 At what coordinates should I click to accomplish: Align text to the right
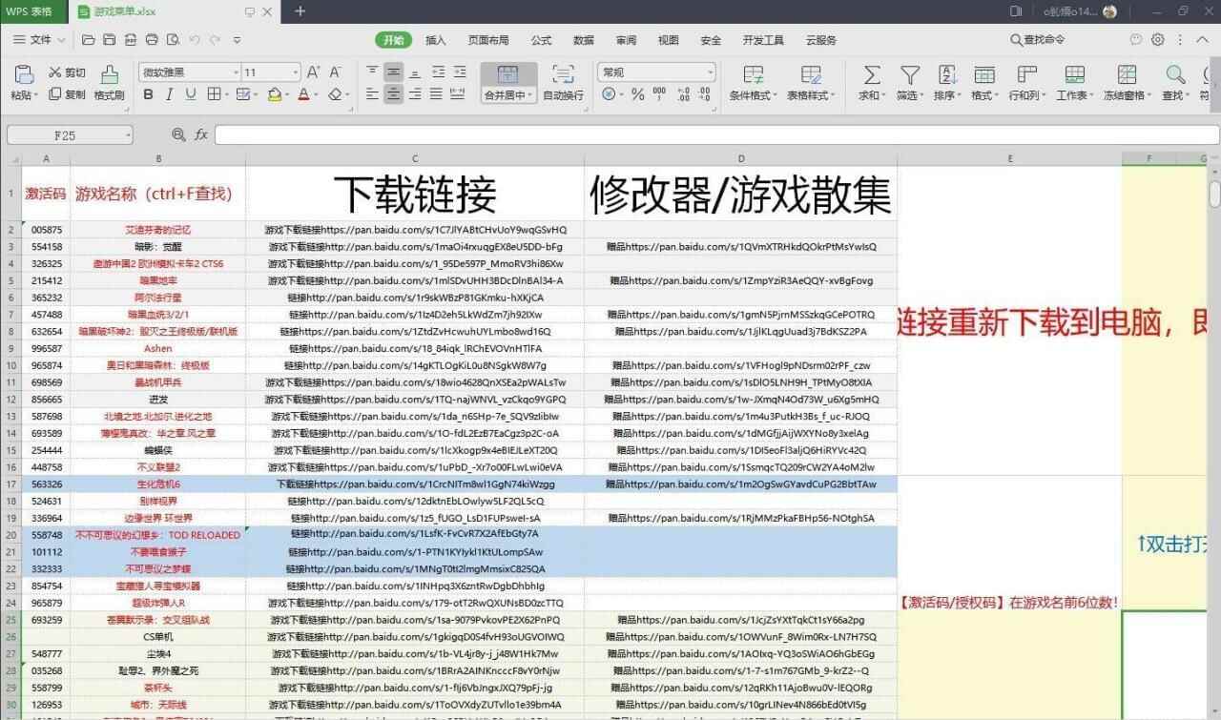pyautogui.click(x=415, y=94)
